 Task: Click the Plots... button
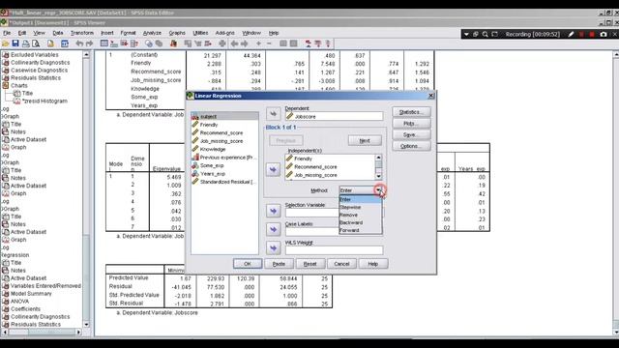click(x=411, y=124)
